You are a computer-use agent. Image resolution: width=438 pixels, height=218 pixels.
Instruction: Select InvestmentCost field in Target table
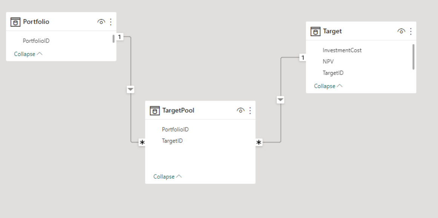coord(342,50)
